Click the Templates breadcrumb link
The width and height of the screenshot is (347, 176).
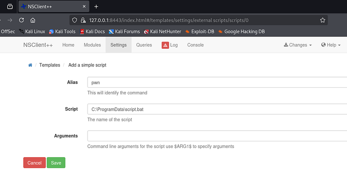point(50,65)
